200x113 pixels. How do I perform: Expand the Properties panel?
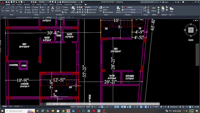128,15
